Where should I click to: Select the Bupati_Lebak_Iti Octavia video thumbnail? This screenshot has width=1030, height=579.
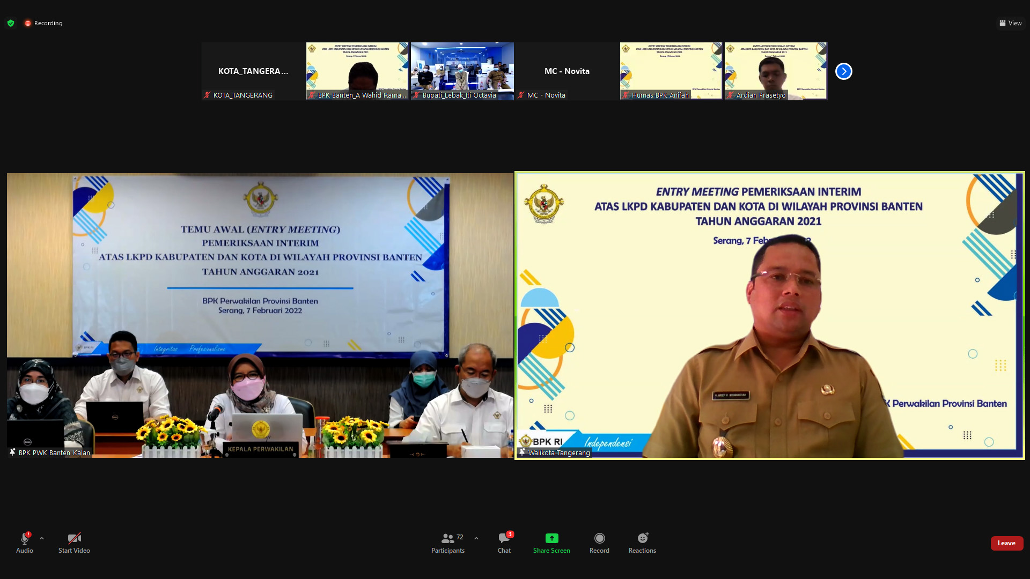[x=462, y=71]
